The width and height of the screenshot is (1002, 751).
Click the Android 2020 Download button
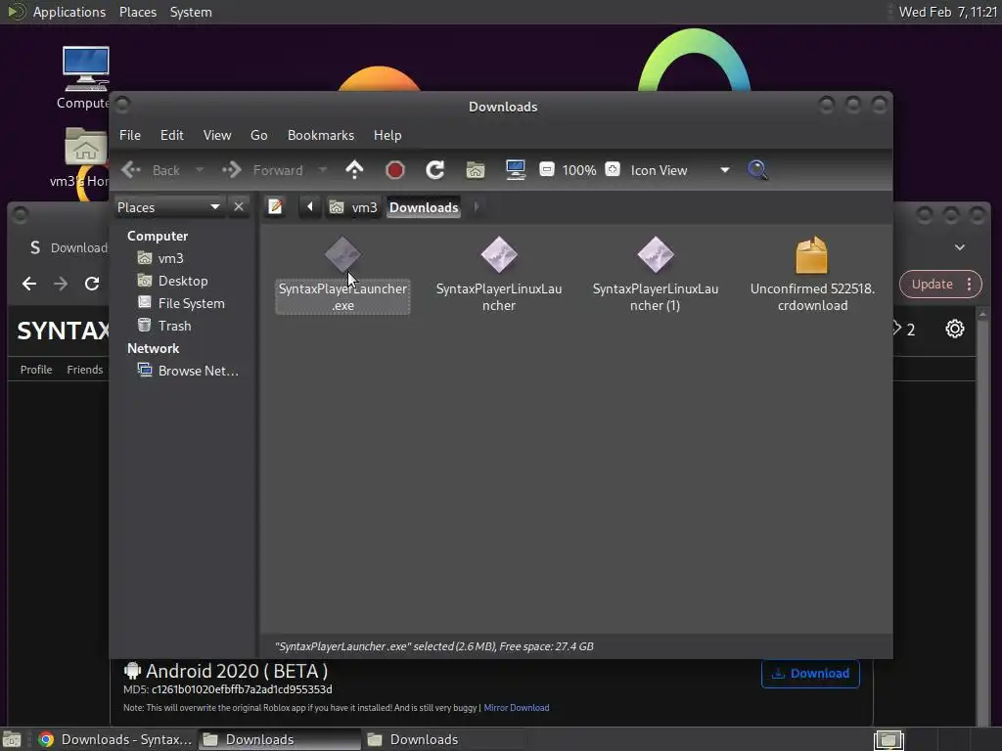[810, 674]
